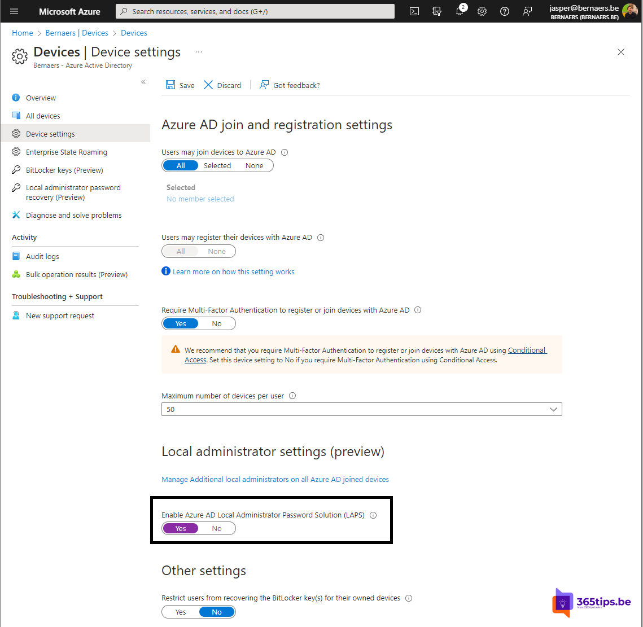Set Require MFA to No
The height and width of the screenshot is (627, 643).
coord(217,323)
